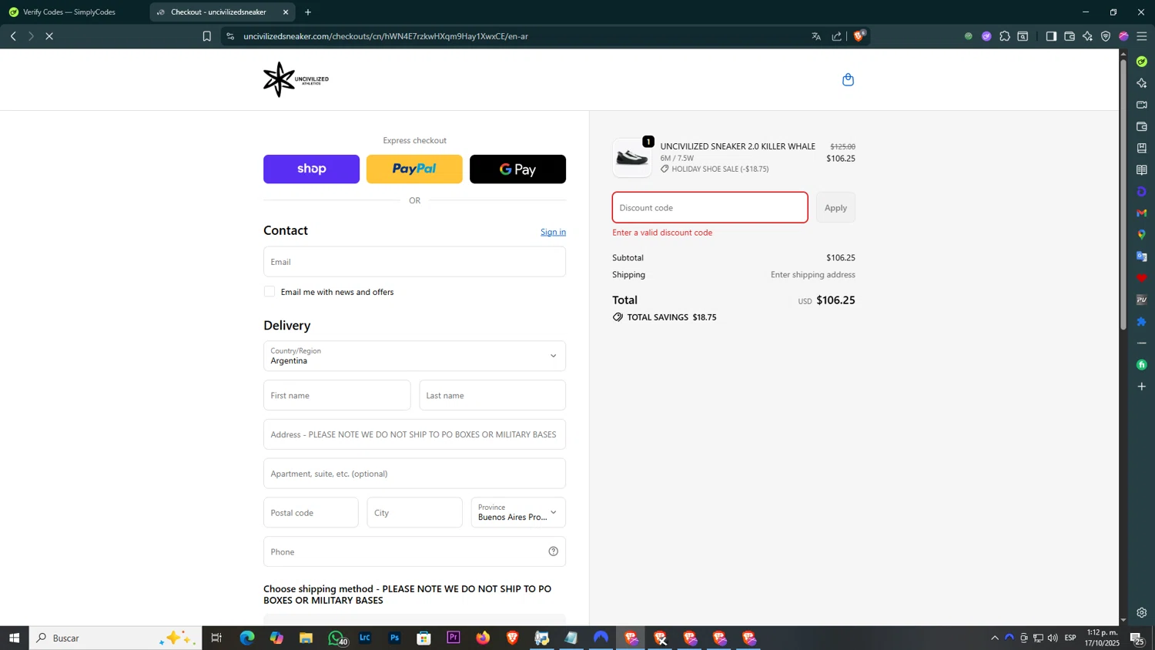Open the Province dropdown

[x=518, y=512]
